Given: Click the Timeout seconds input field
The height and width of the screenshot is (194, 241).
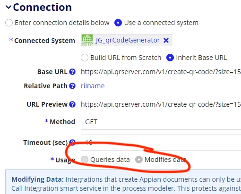Looking at the screenshot, I should click(161, 143).
